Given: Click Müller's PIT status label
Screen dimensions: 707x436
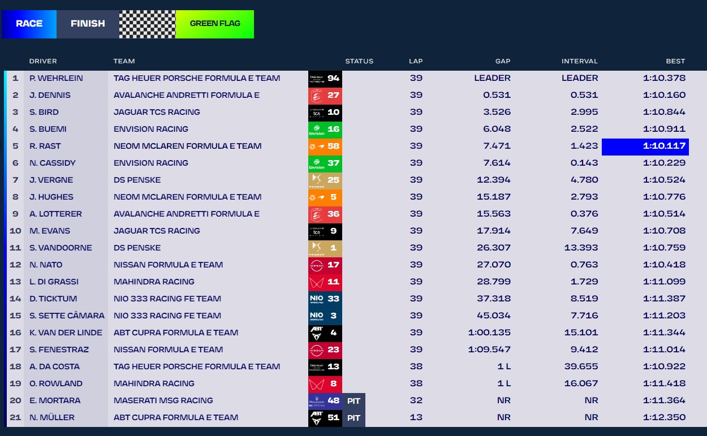Looking at the screenshot, I should tap(354, 417).
